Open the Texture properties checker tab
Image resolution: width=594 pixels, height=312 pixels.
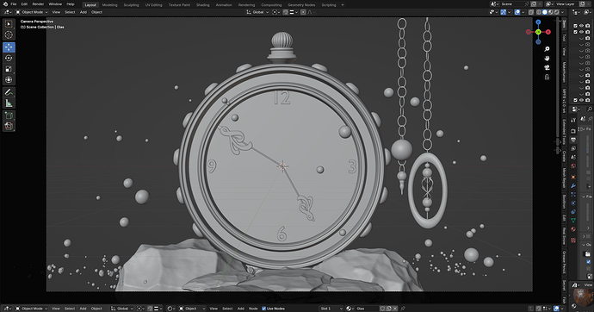[x=573, y=240]
